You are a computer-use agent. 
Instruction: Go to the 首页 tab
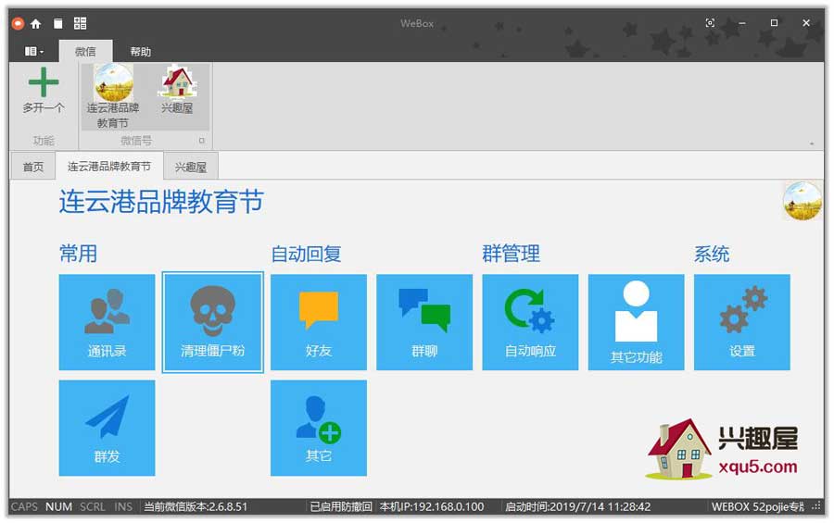pos(33,167)
